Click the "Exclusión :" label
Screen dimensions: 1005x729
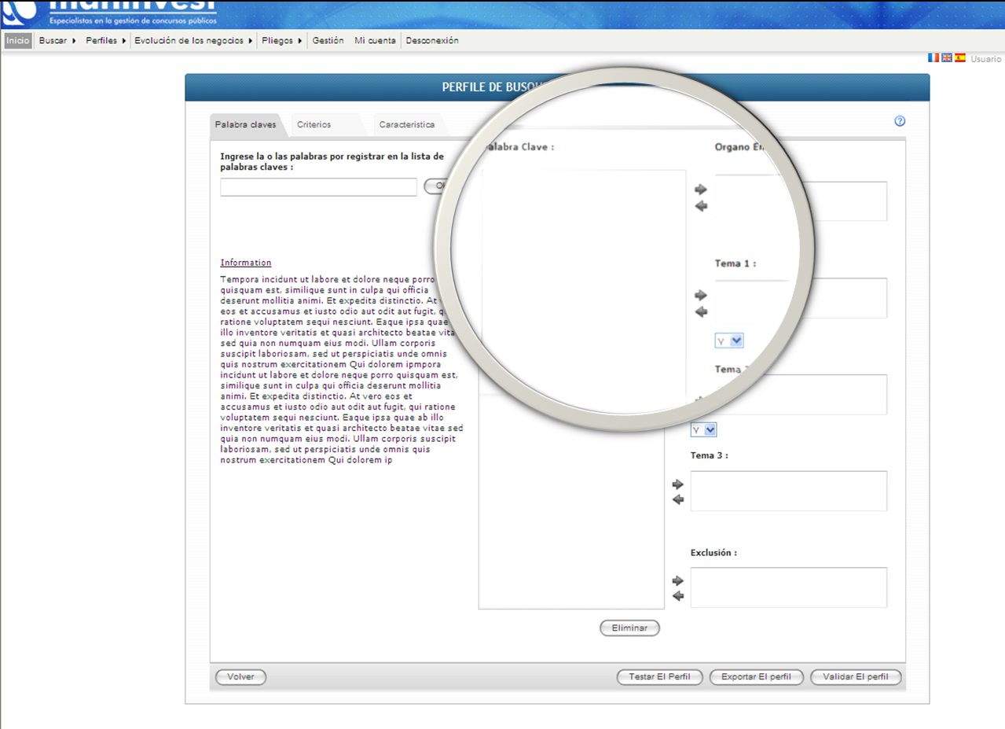714,553
